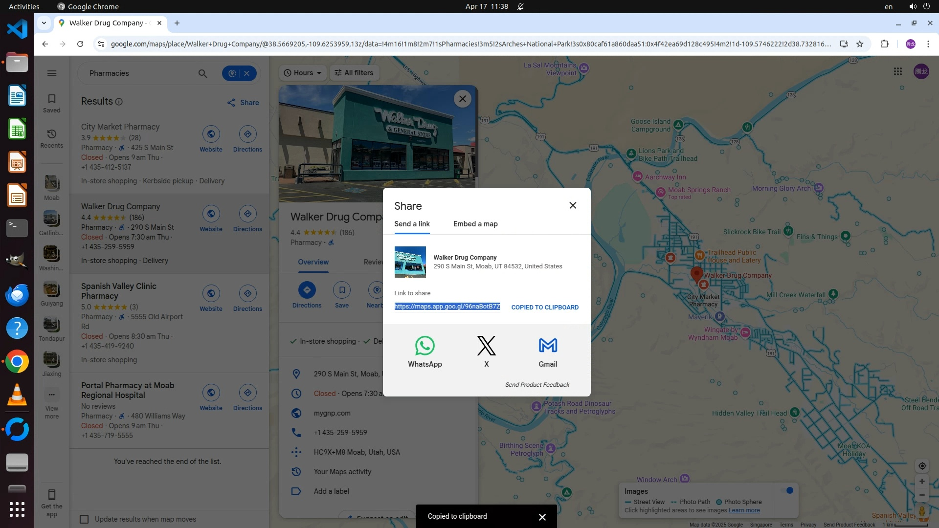This screenshot has width=939, height=528.
Task: Open the Google apps grid
Action: coord(897,72)
